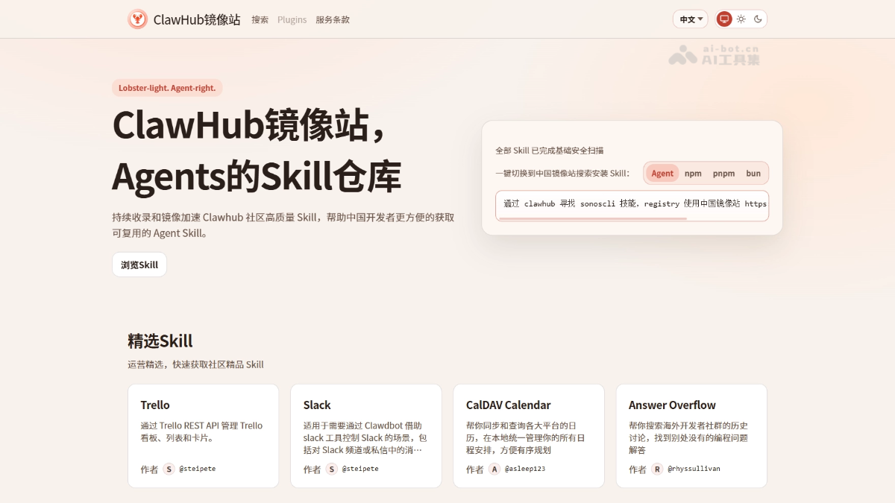The width and height of the screenshot is (895, 503).
Task: Open the 搜索 navigation item
Action: pyautogui.click(x=260, y=19)
